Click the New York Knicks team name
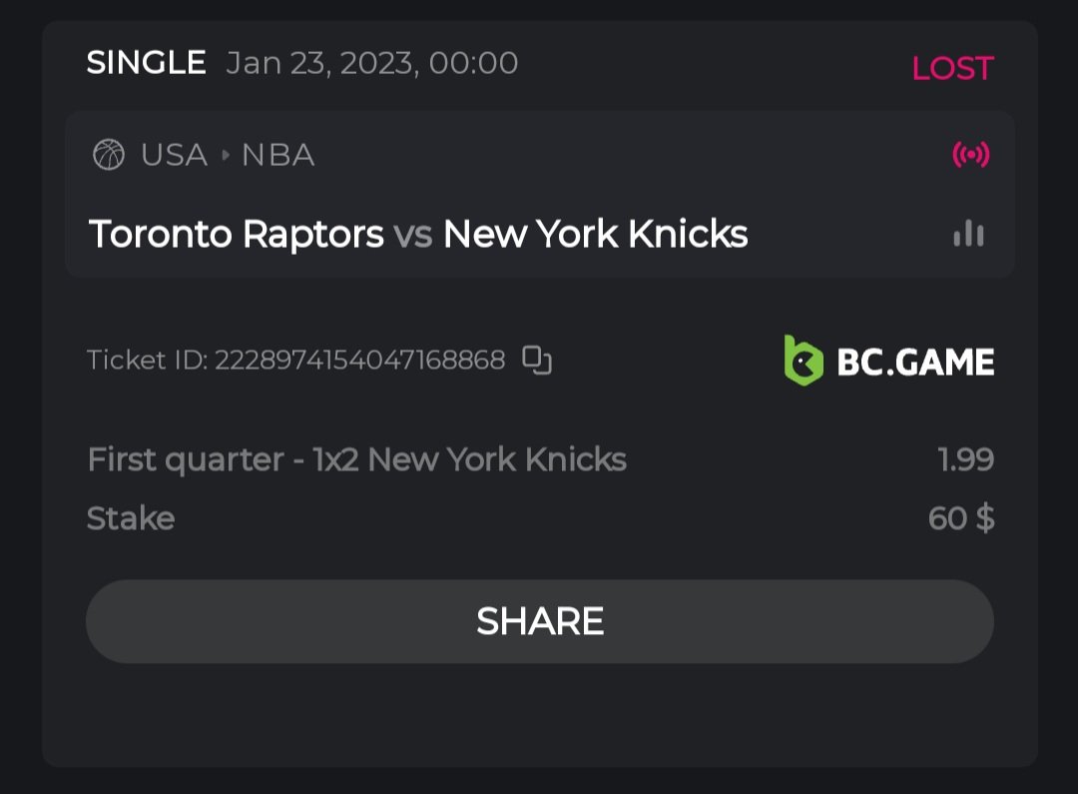Screen dimensions: 1078x794 [595, 235]
